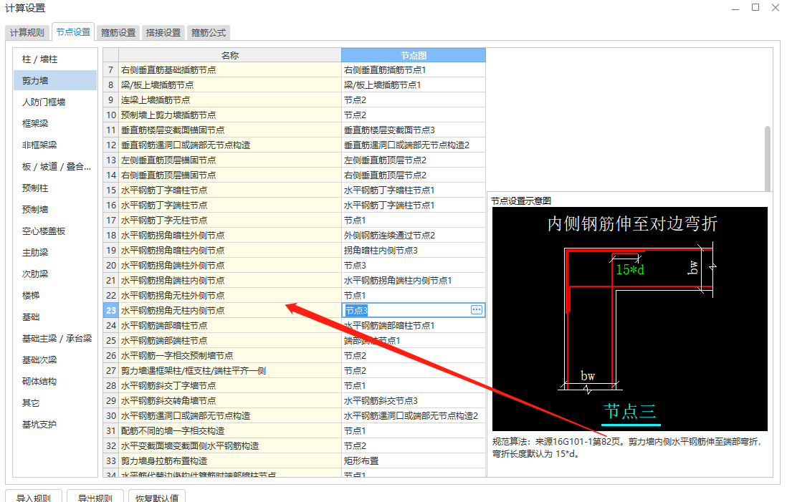
Task: Select row 21 水平钢筋拐角端柱内侧节点
Action: [x=295, y=281]
